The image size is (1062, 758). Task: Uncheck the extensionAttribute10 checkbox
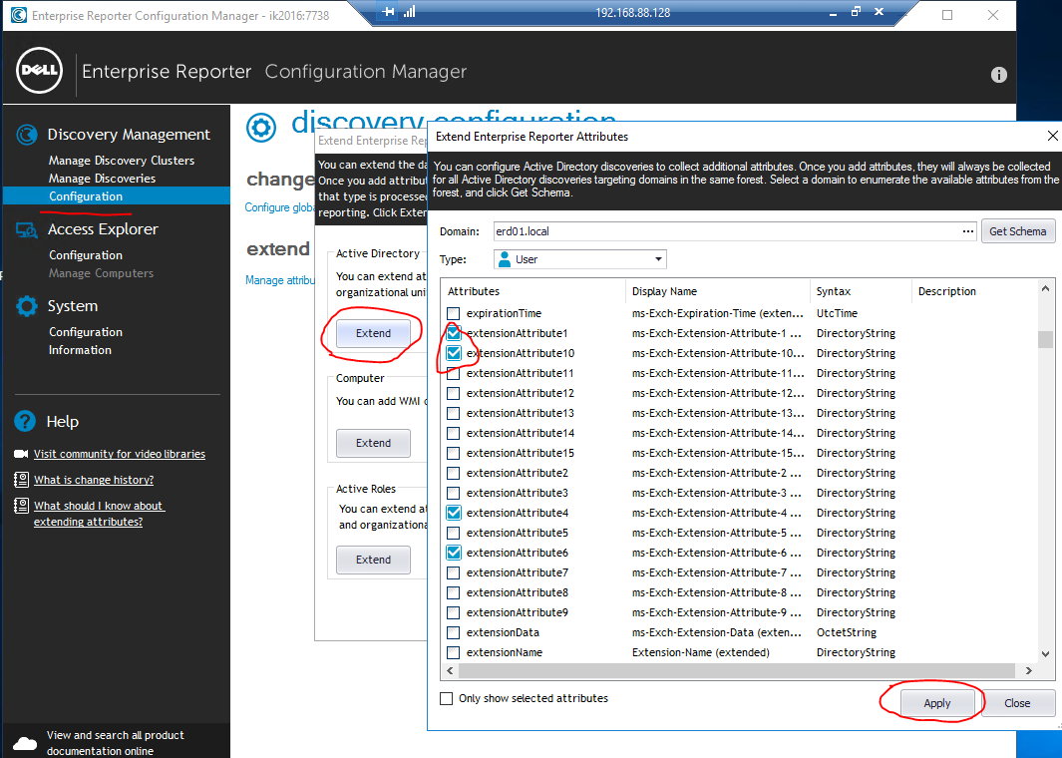(453, 354)
